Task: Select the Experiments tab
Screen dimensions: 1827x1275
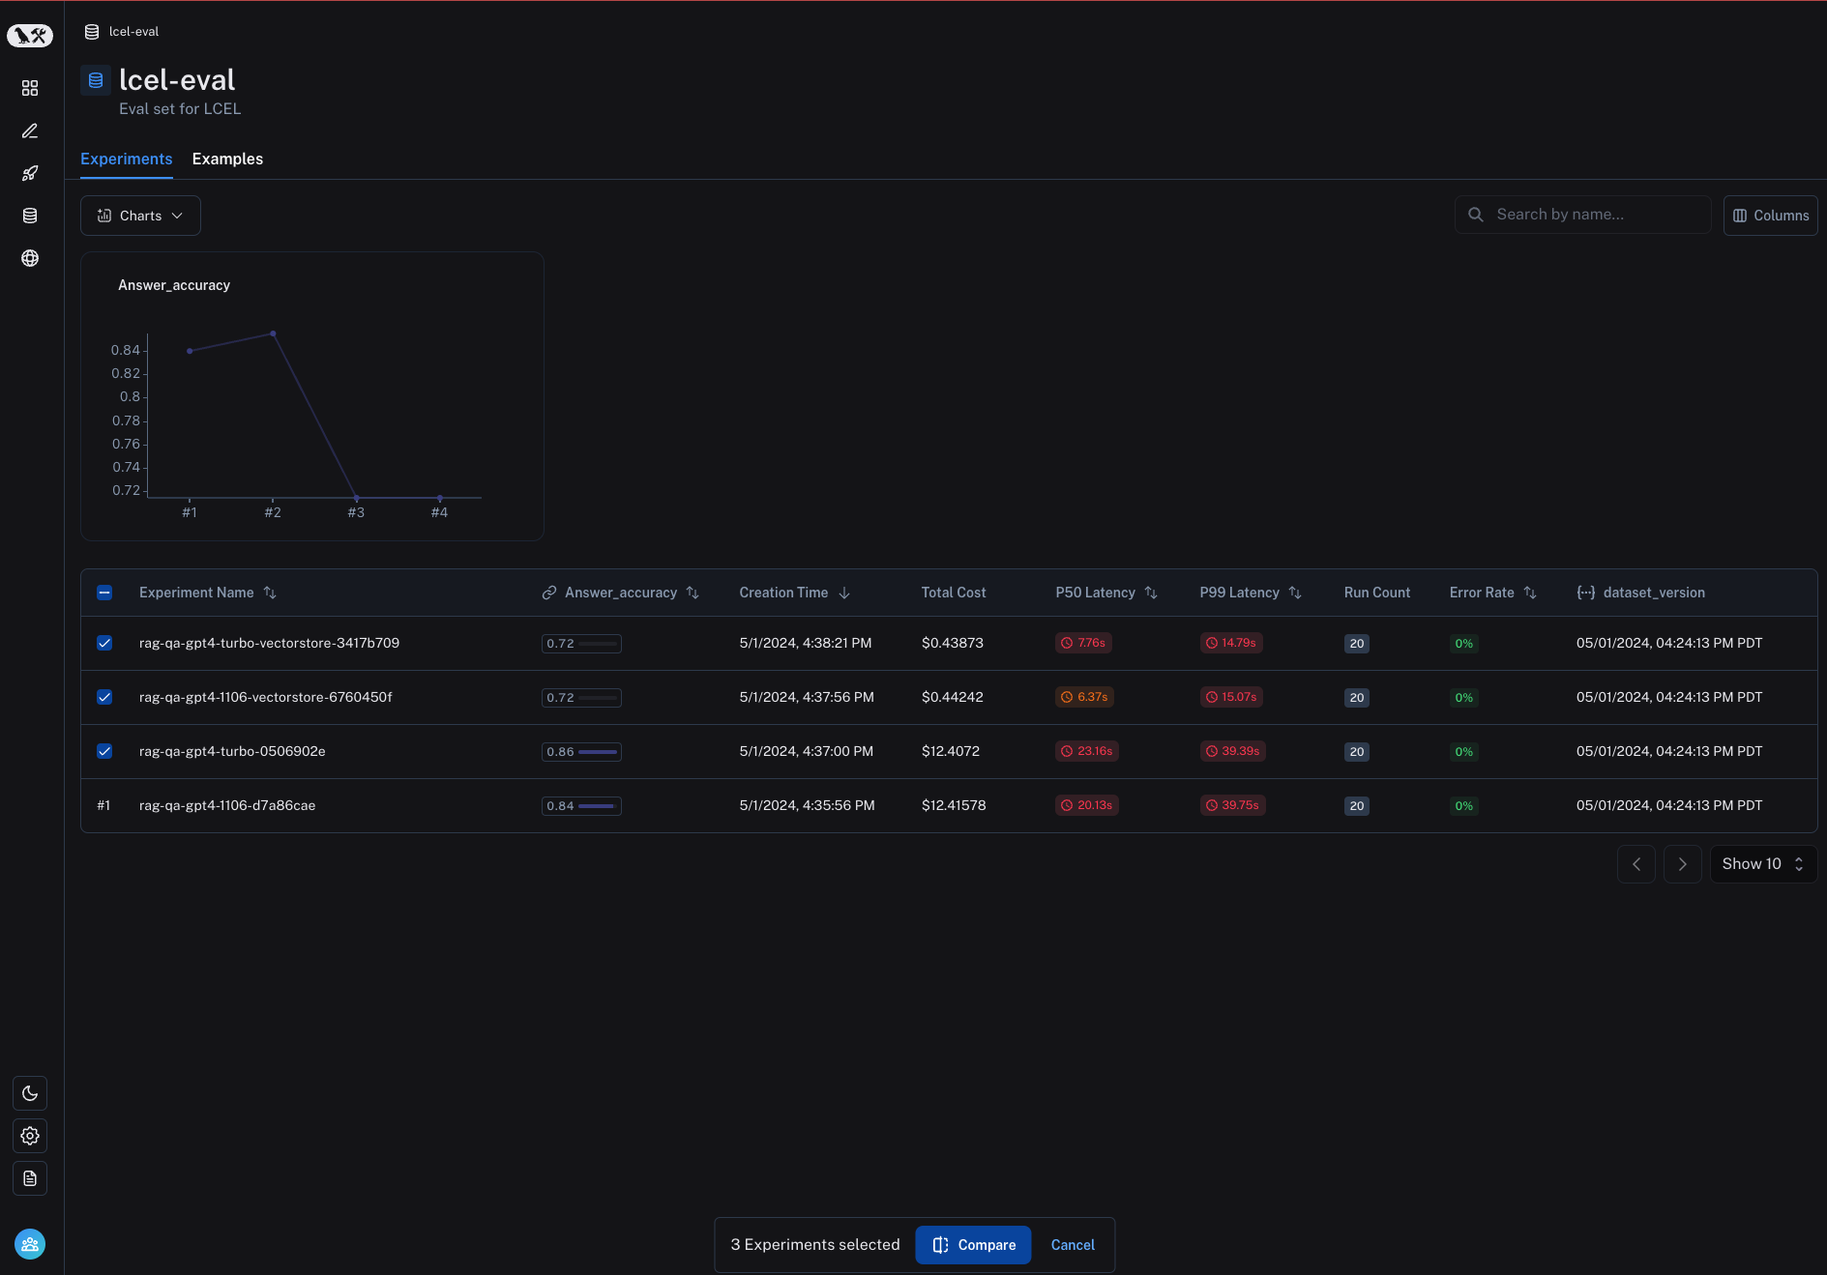Action: coord(126,159)
